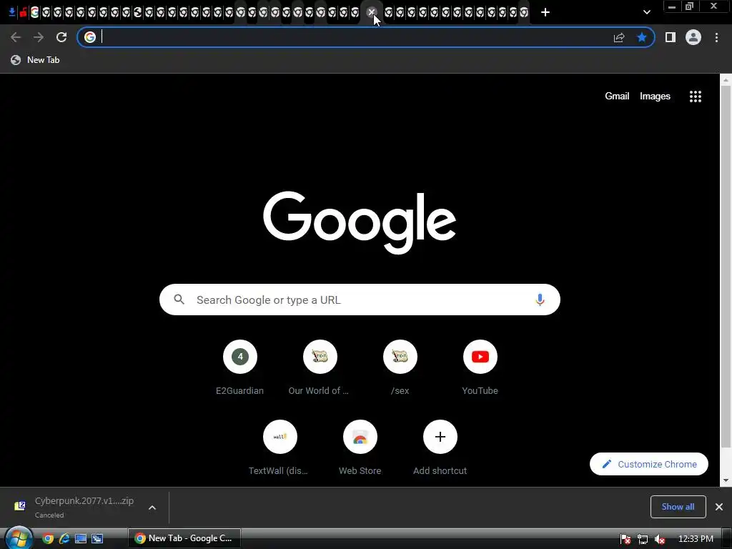Click the taskbar clock 12:33 PM
This screenshot has height=549, width=732.
point(696,539)
